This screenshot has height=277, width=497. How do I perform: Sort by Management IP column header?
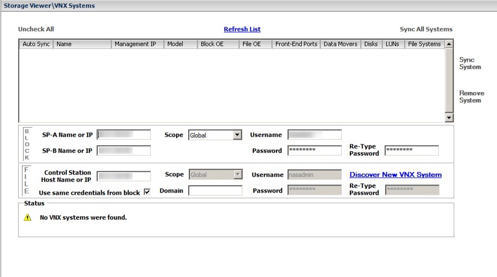tap(137, 44)
